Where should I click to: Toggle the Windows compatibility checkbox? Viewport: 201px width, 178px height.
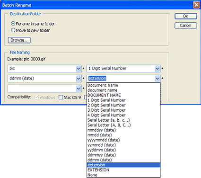36,97
